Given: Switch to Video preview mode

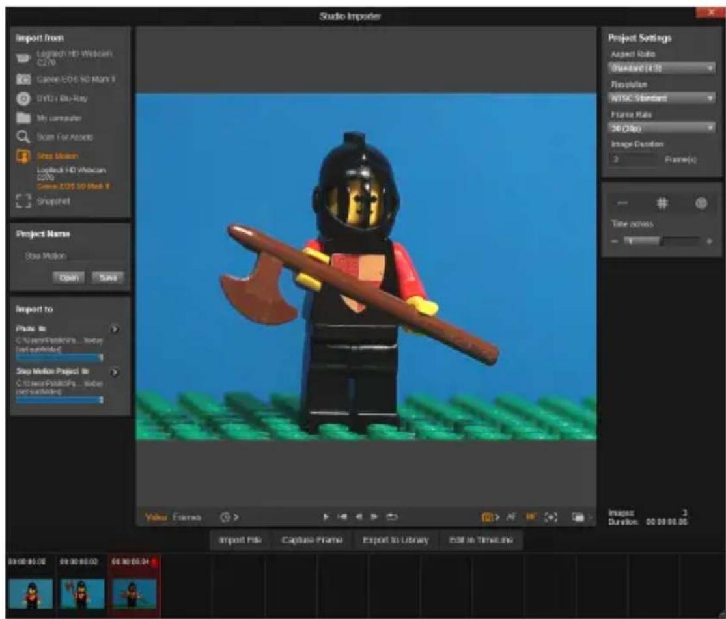Looking at the screenshot, I should 156,517.
